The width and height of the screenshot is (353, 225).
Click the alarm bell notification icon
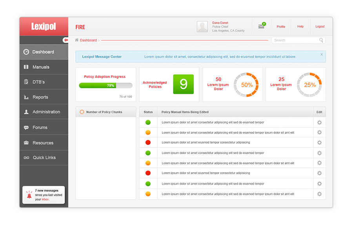pos(29,195)
